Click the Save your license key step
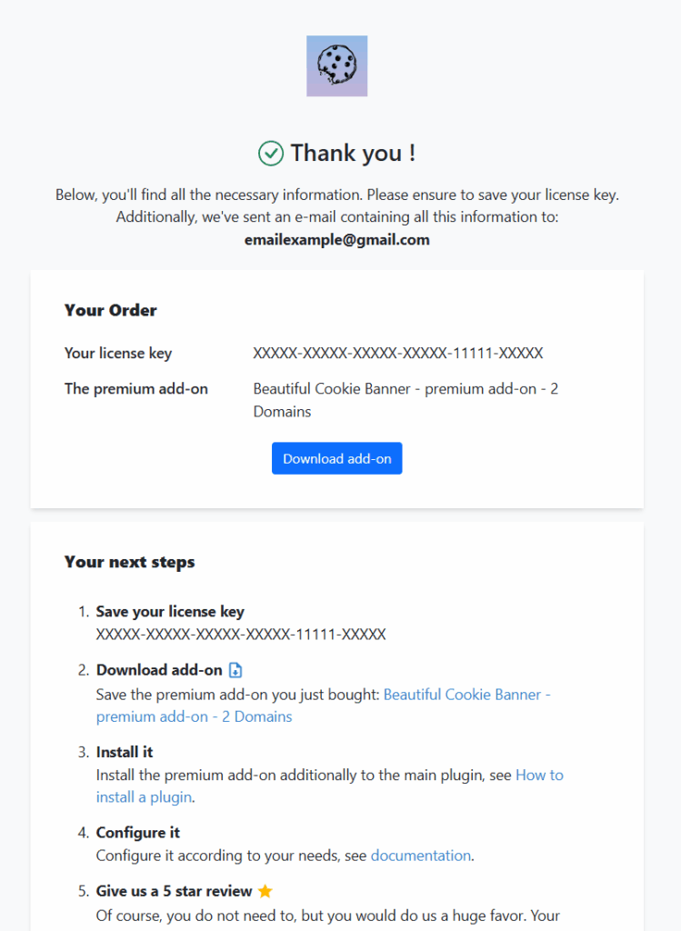The width and height of the screenshot is (681, 931). pos(170,612)
